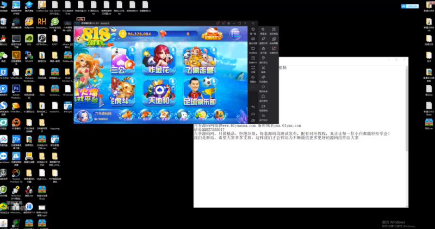Open emulator multi-instance sync (多开同步) tool

[263, 117]
